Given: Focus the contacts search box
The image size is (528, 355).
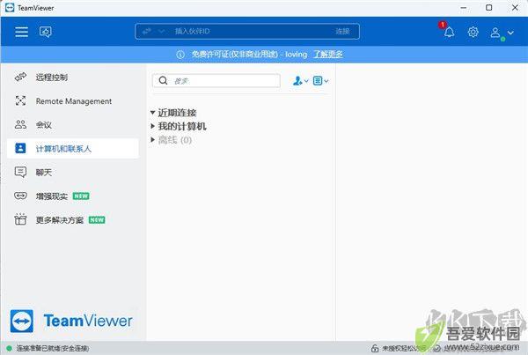Looking at the screenshot, I should click(216, 80).
